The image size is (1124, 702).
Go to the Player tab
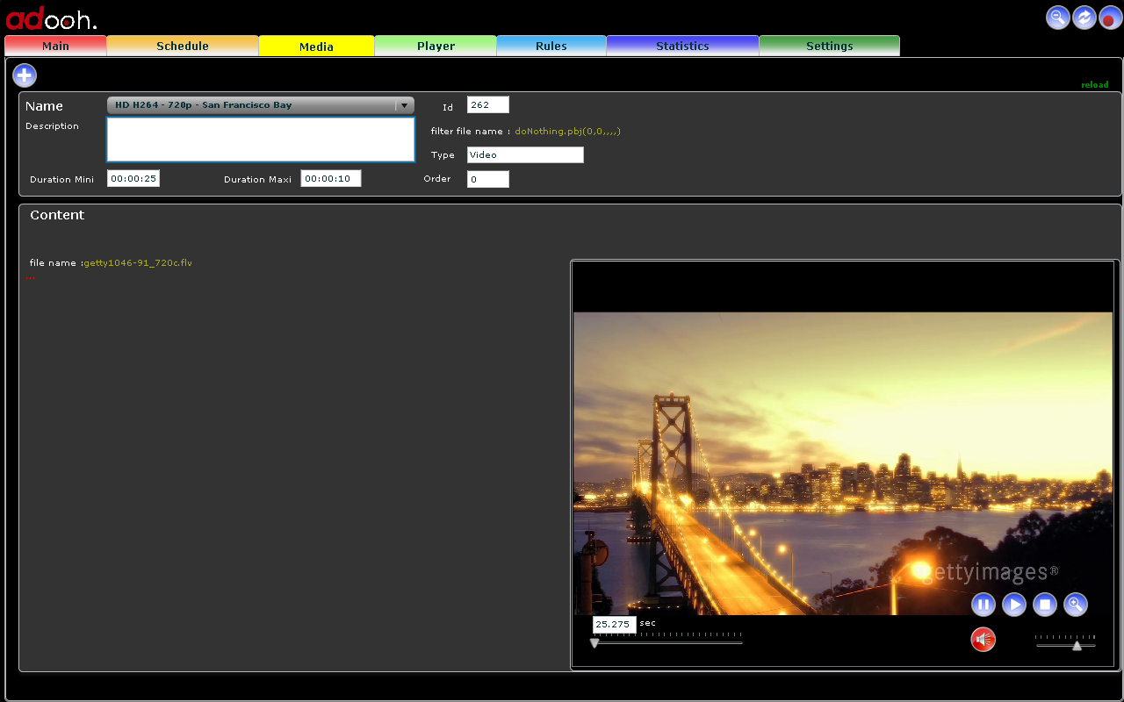436,46
